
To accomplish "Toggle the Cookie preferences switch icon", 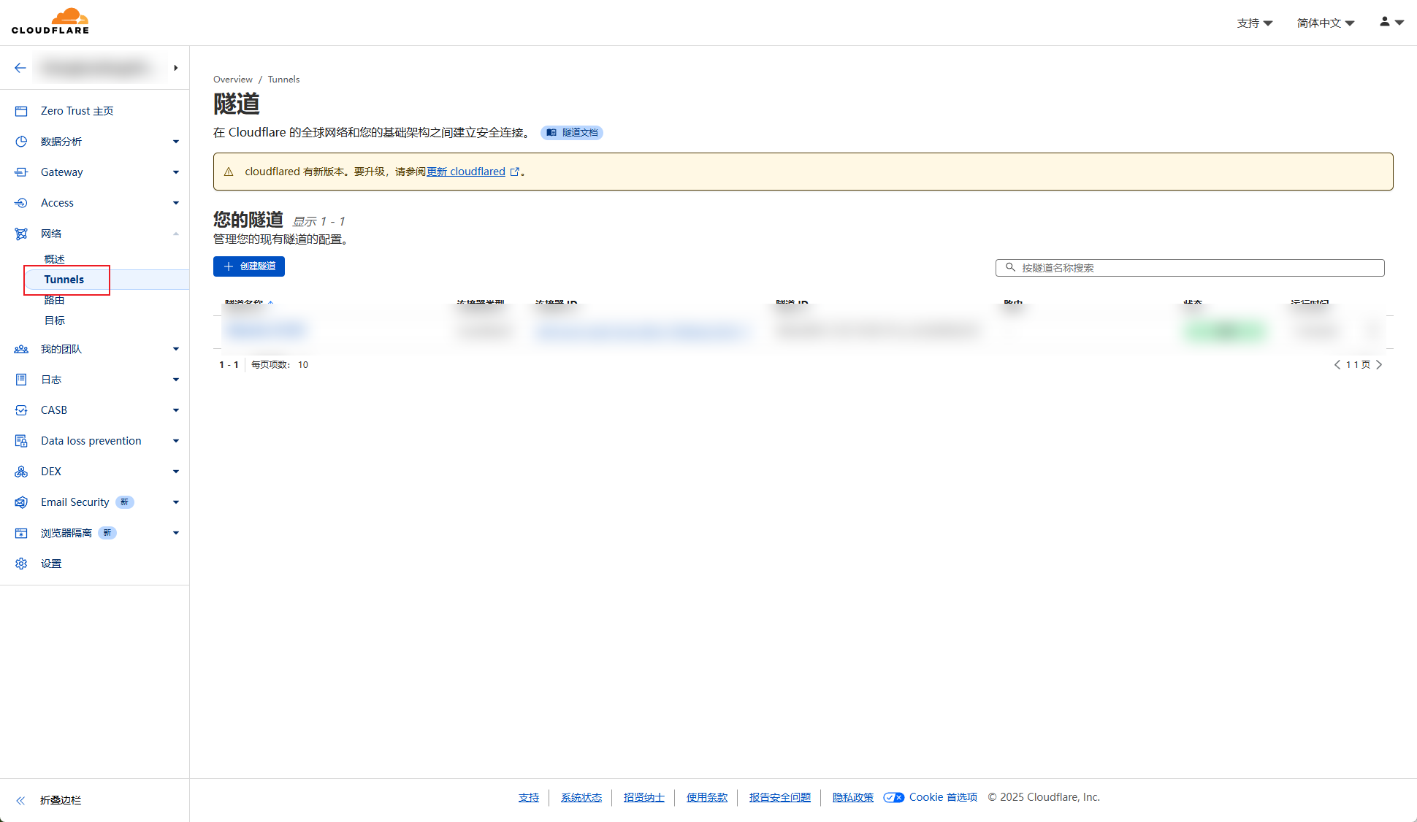I will pyautogui.click(x=893, y=797).
